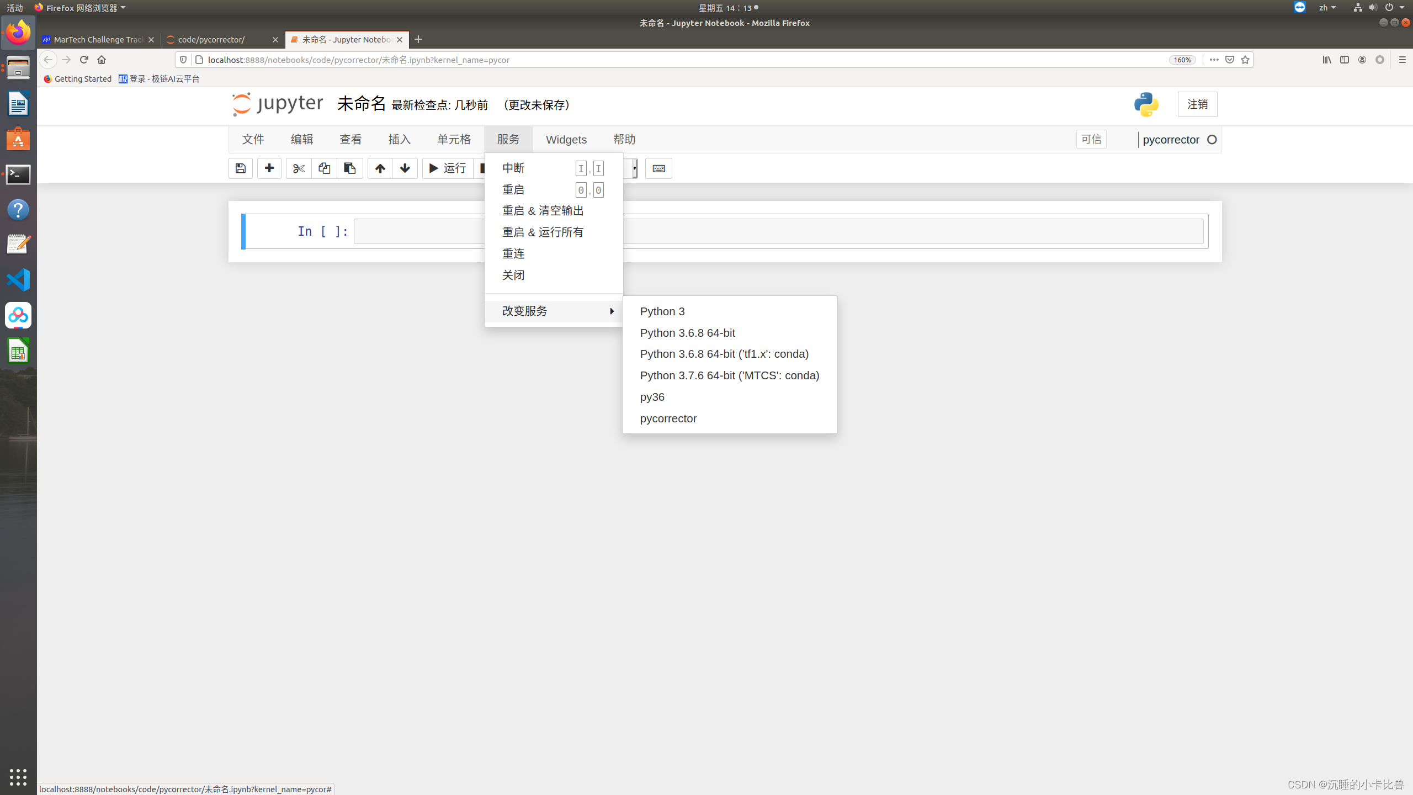Choose 重启 & 清空输出
Image resolution: width=1413 pixels, height=795 pixels.
point(554,211)
